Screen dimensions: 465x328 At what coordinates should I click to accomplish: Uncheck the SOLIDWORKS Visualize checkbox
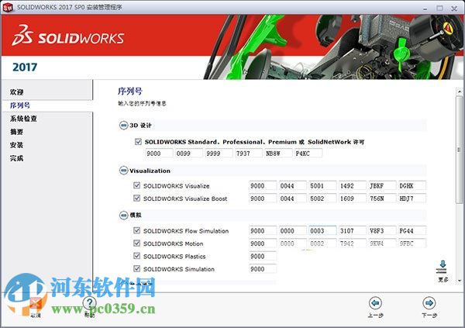136,185
